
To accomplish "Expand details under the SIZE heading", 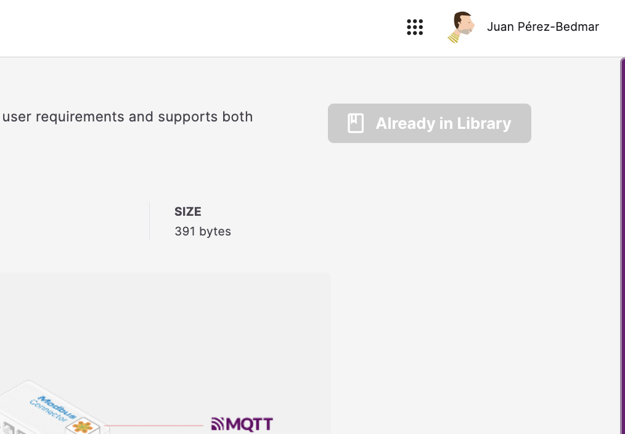I will (x=187, y=211).
